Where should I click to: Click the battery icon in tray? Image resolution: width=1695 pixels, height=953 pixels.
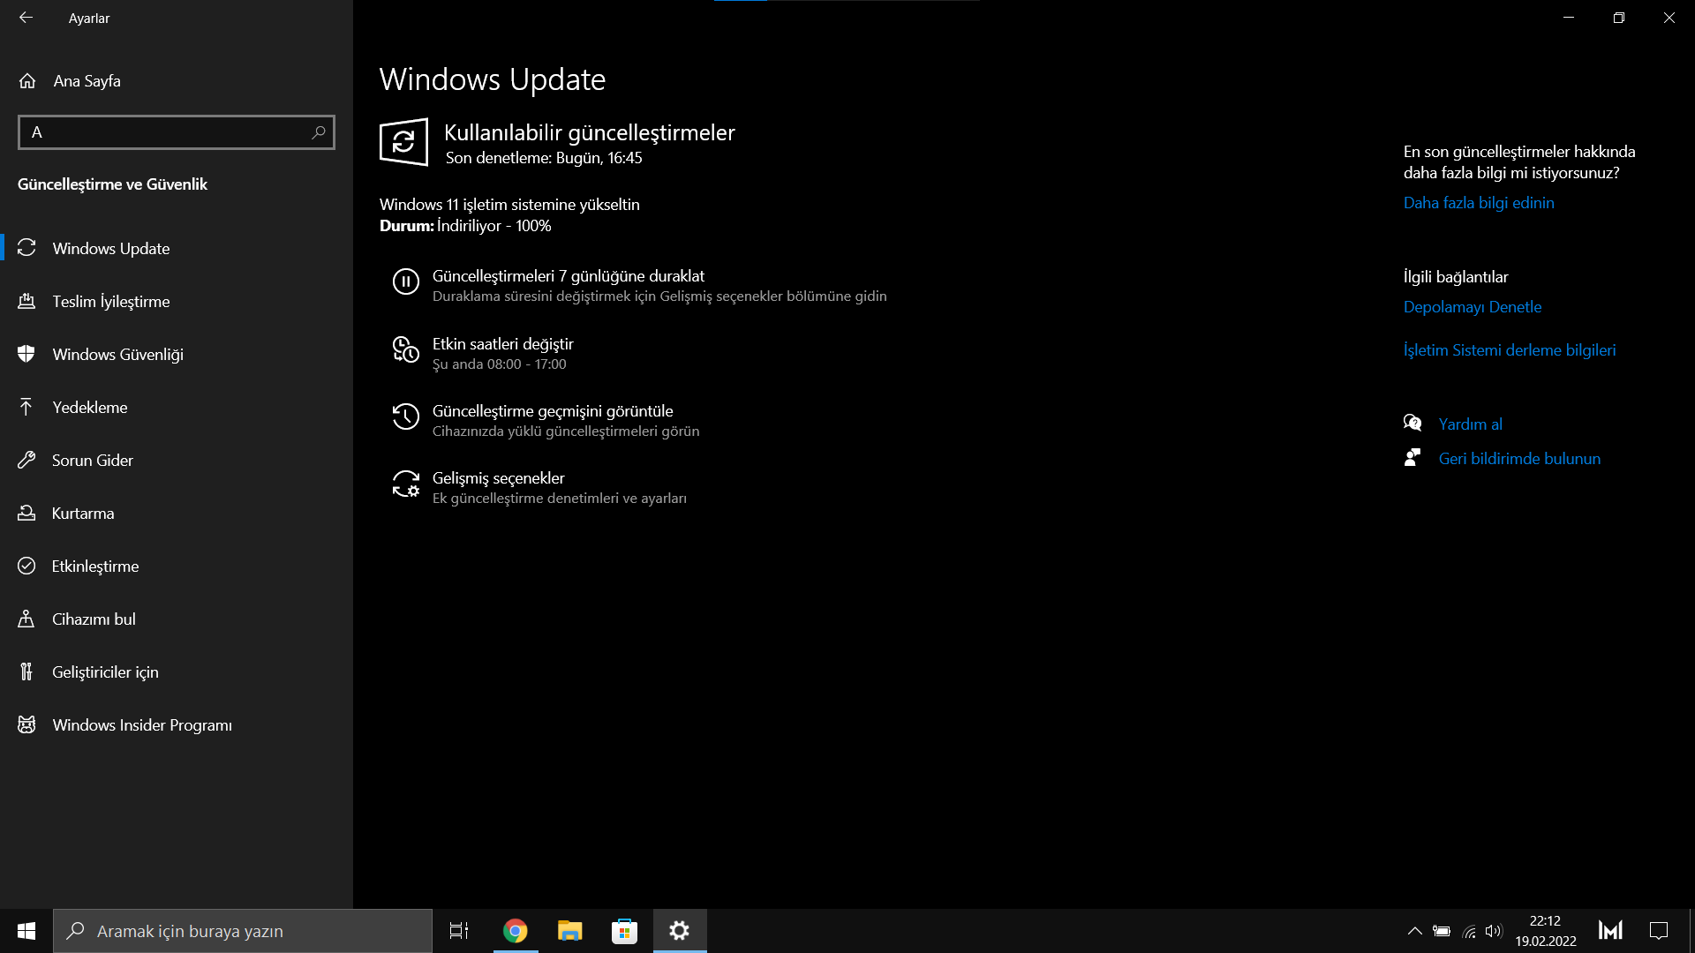tap(1442, 931)
